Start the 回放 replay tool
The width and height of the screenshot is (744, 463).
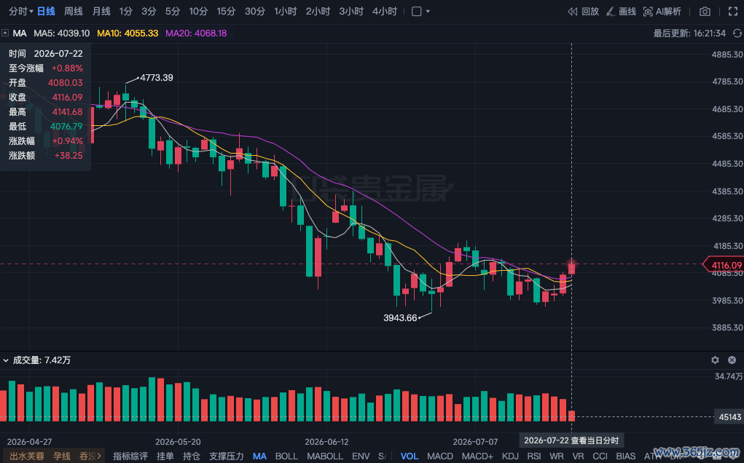[x=583, y=12]
